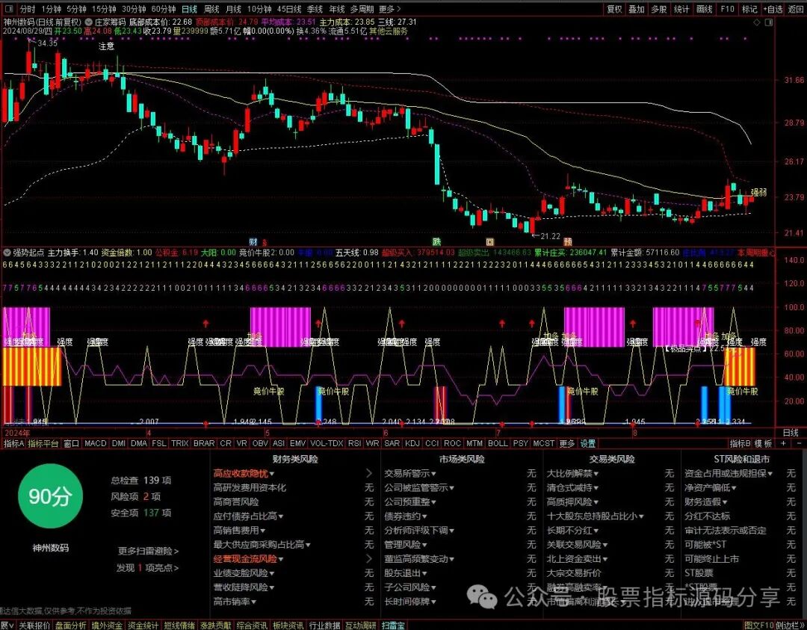Select the 年线 yearly period

pos(336,9)
